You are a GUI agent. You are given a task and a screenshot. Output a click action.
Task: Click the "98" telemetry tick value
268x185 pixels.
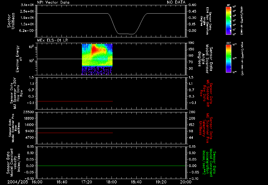(x=191, y=131)
